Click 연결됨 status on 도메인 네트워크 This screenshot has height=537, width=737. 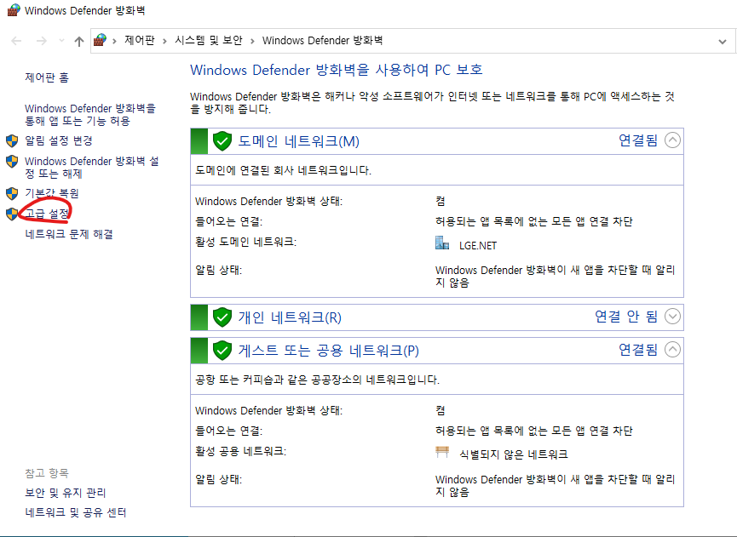coord(638,140)
